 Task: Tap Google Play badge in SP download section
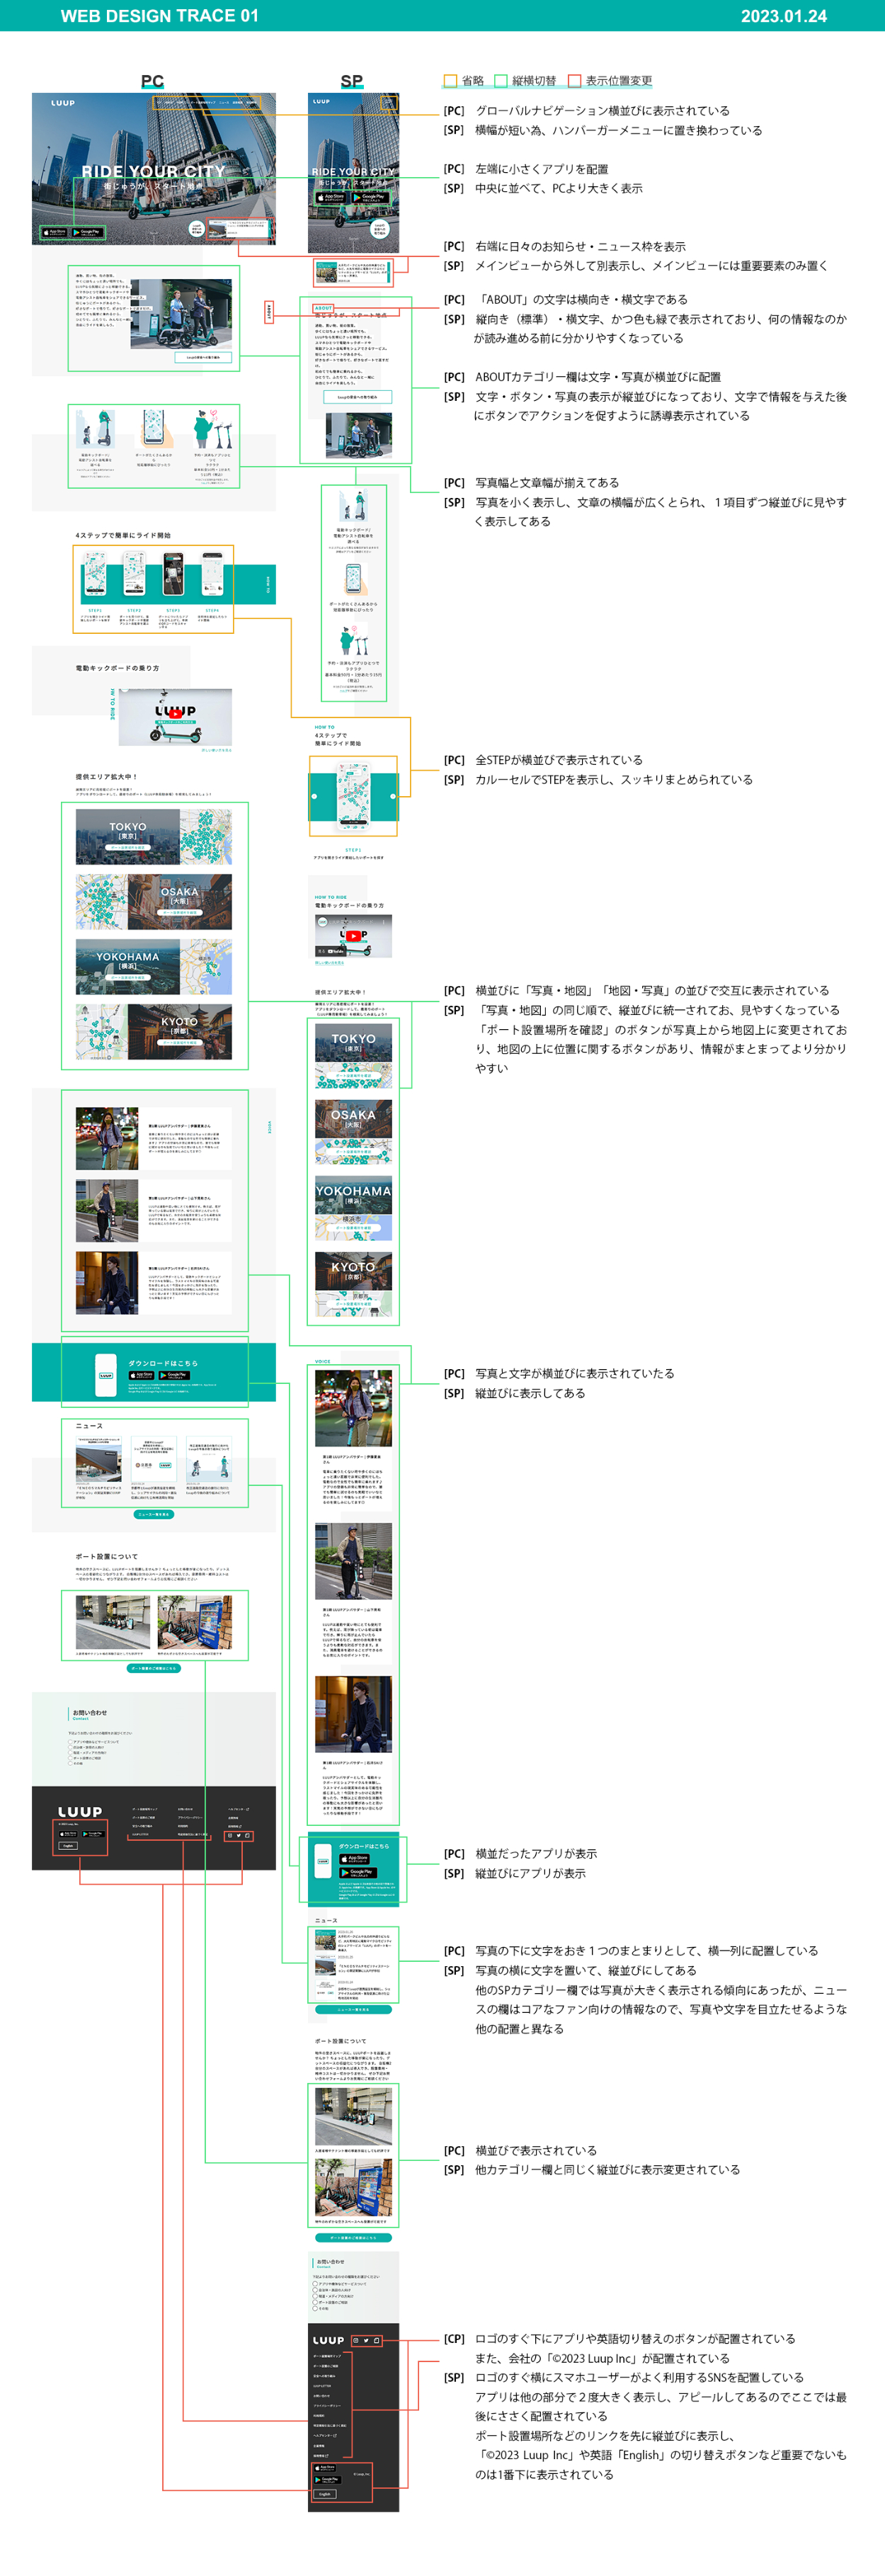click(359, 1873)
